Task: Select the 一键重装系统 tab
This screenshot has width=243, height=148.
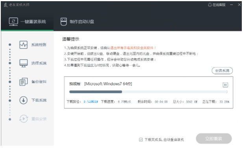Action: click(x=27, y=22)
